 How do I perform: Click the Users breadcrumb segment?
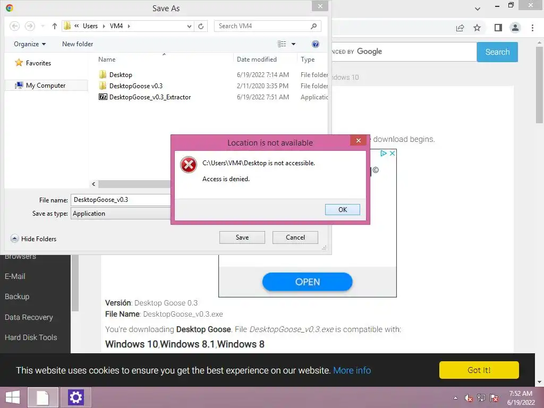[x=90, y=26]
